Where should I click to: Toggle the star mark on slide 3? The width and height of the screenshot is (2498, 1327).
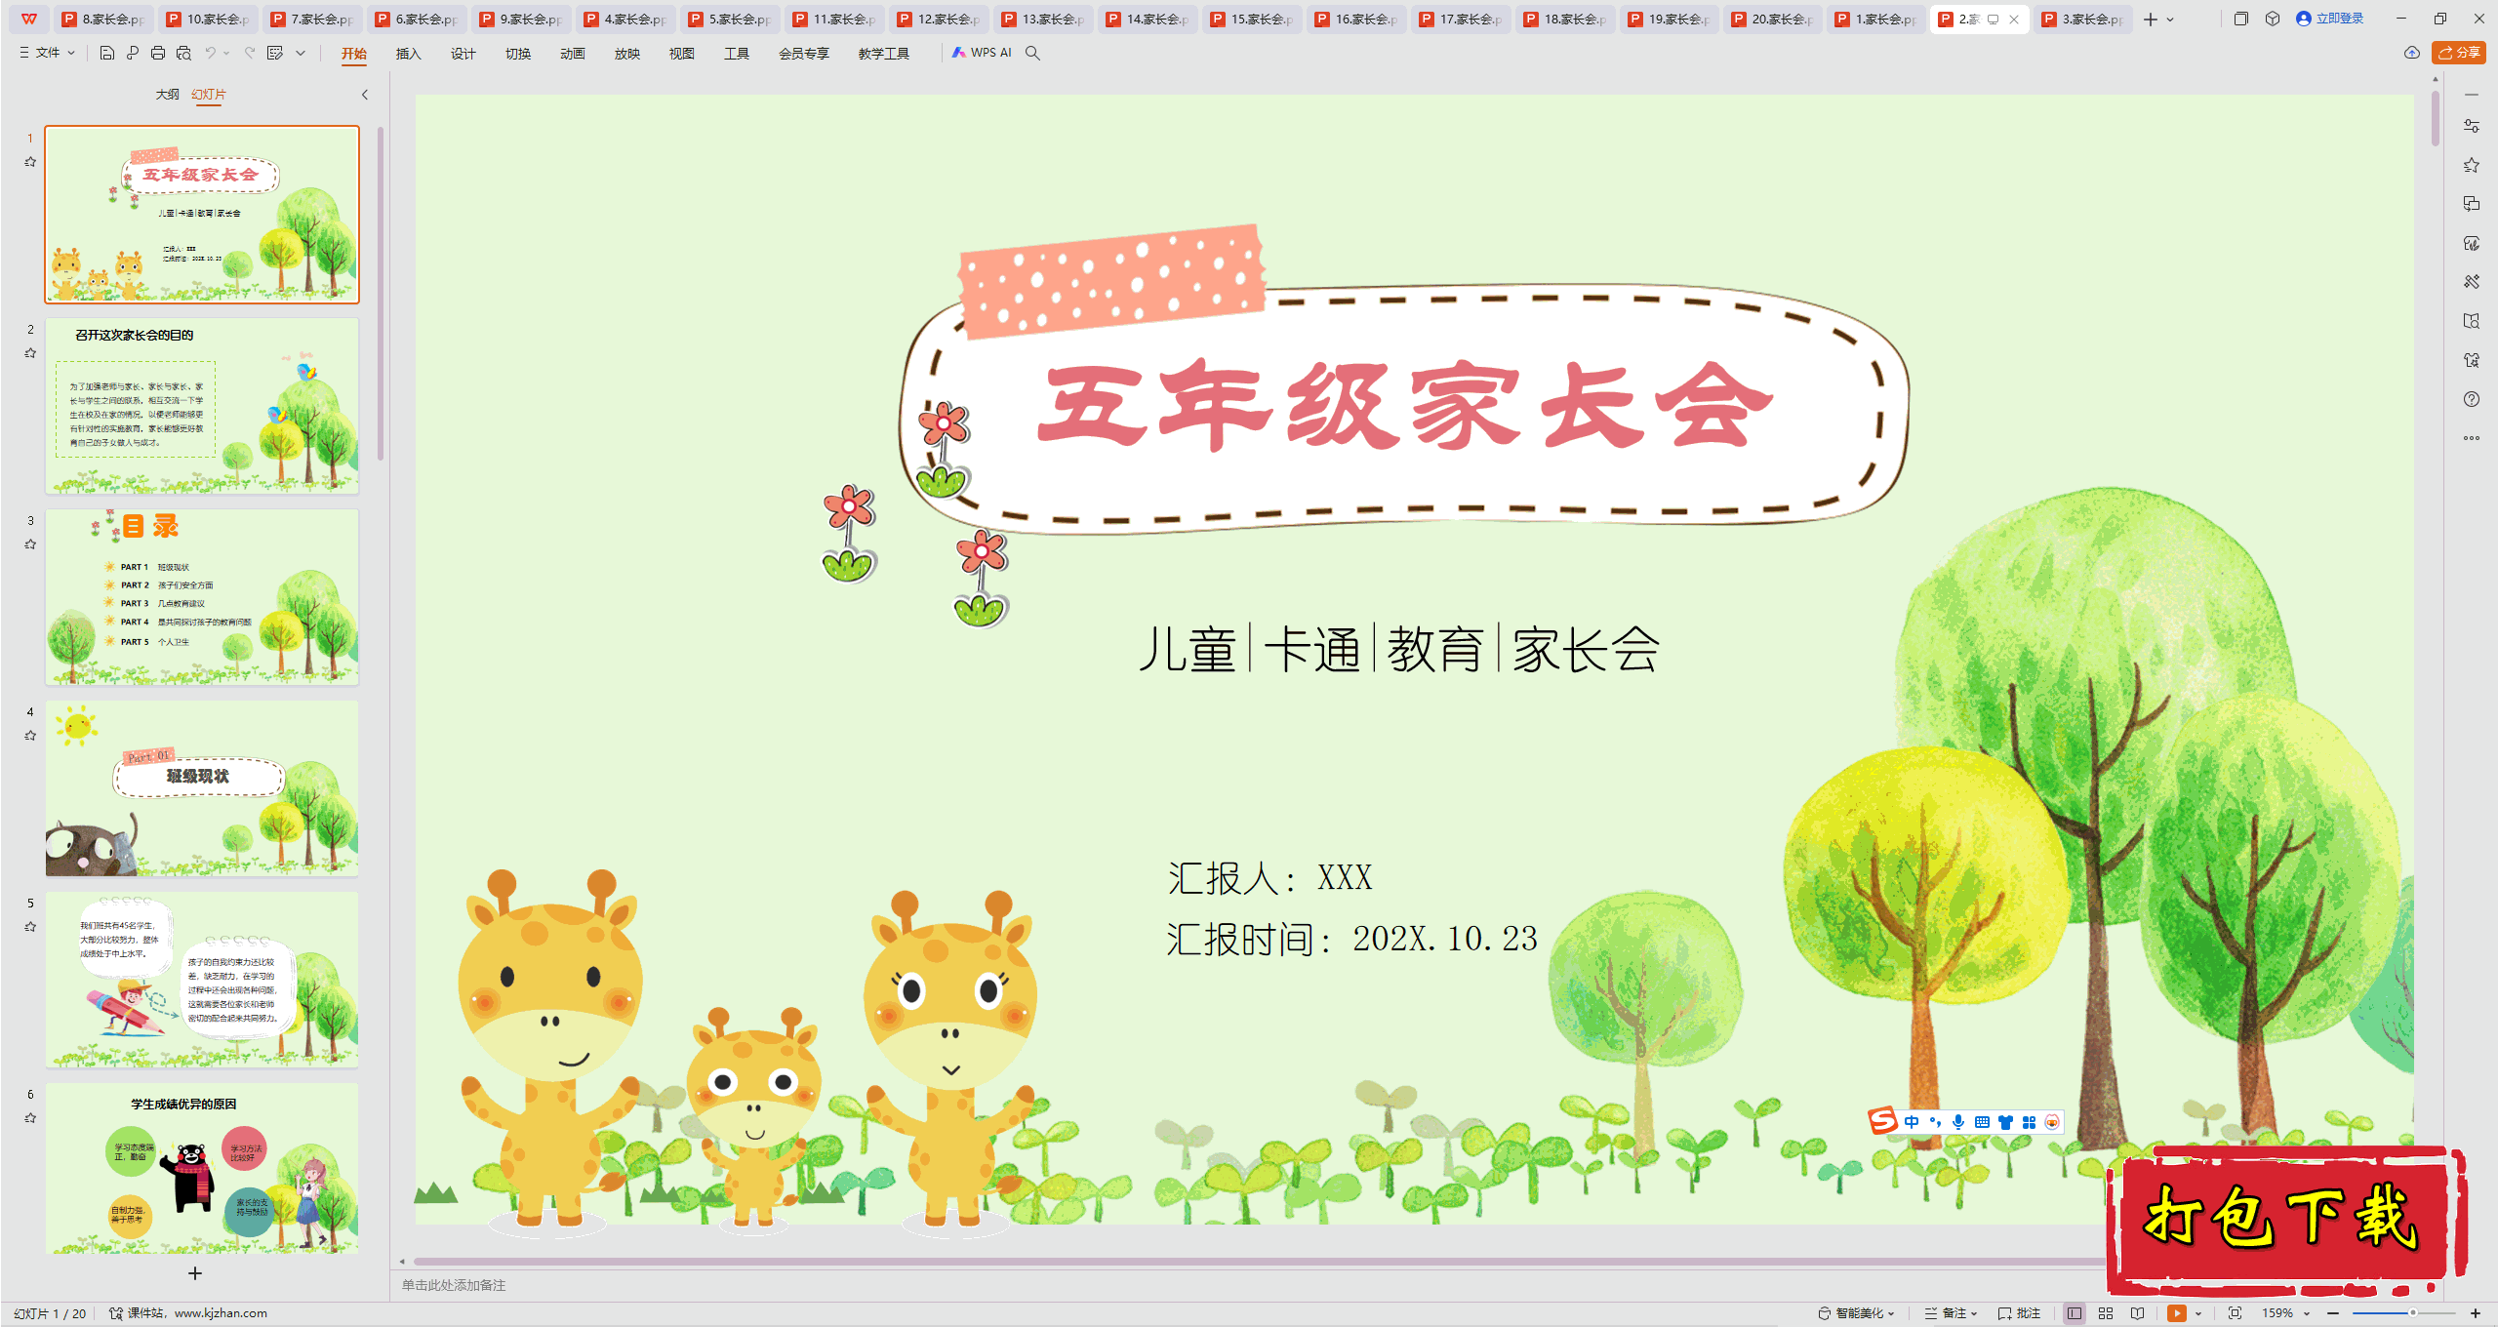tap(30, 544)
